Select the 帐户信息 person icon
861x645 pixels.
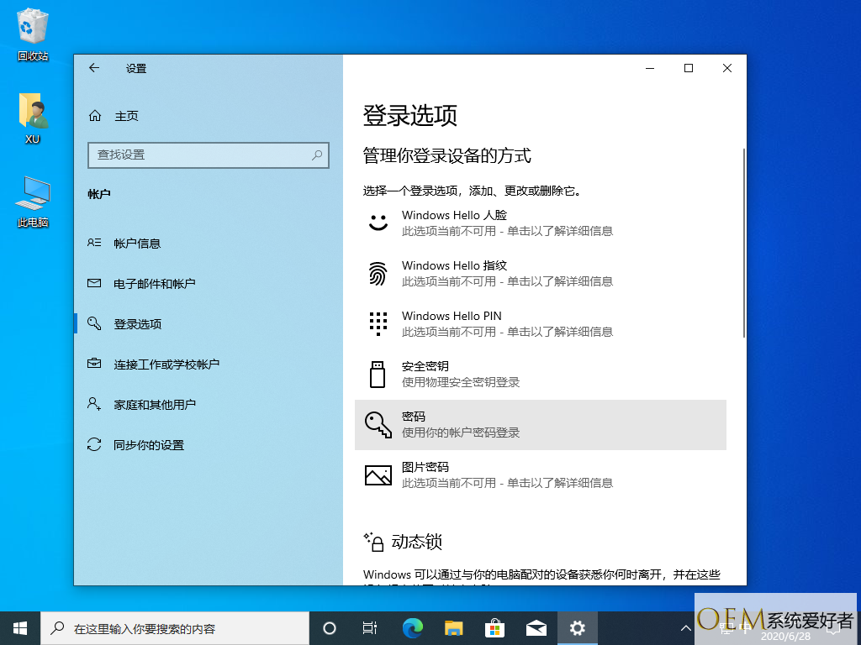pos(94,243)
